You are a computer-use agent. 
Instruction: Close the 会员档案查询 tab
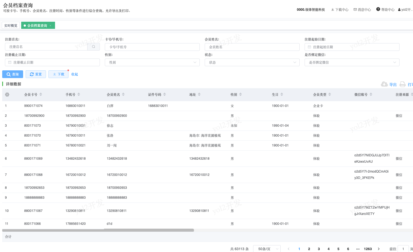pos(50,26)
